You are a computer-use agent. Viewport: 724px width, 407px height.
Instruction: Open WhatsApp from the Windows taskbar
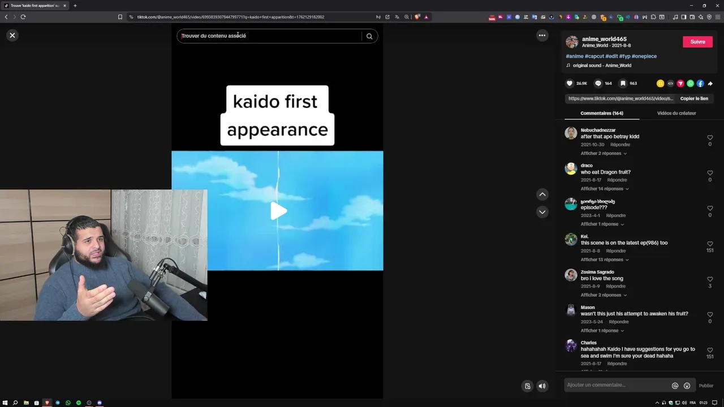(x=68, y=403)
